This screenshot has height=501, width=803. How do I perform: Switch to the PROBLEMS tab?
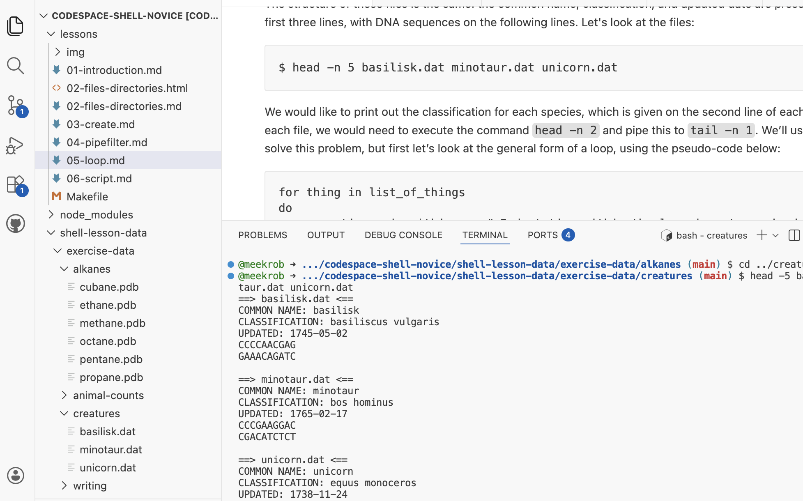[x=262, y=235]
